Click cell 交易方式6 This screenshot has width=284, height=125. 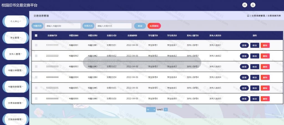coord(111,98)
